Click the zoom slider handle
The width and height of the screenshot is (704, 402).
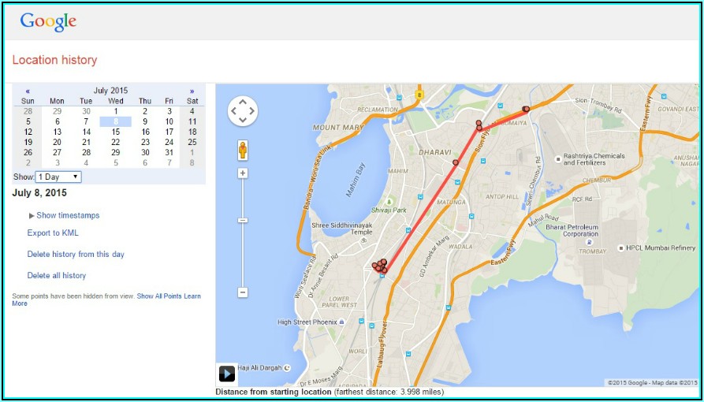pyautogui.click(x=243, y=220)
